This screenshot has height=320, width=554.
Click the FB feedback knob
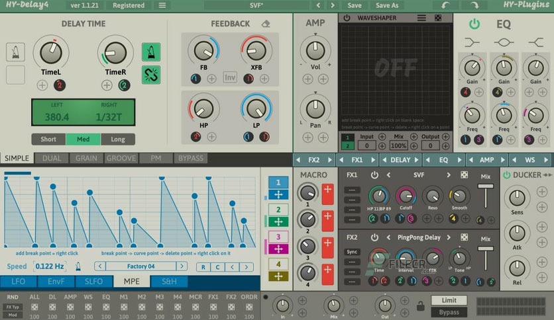(203, 51)
